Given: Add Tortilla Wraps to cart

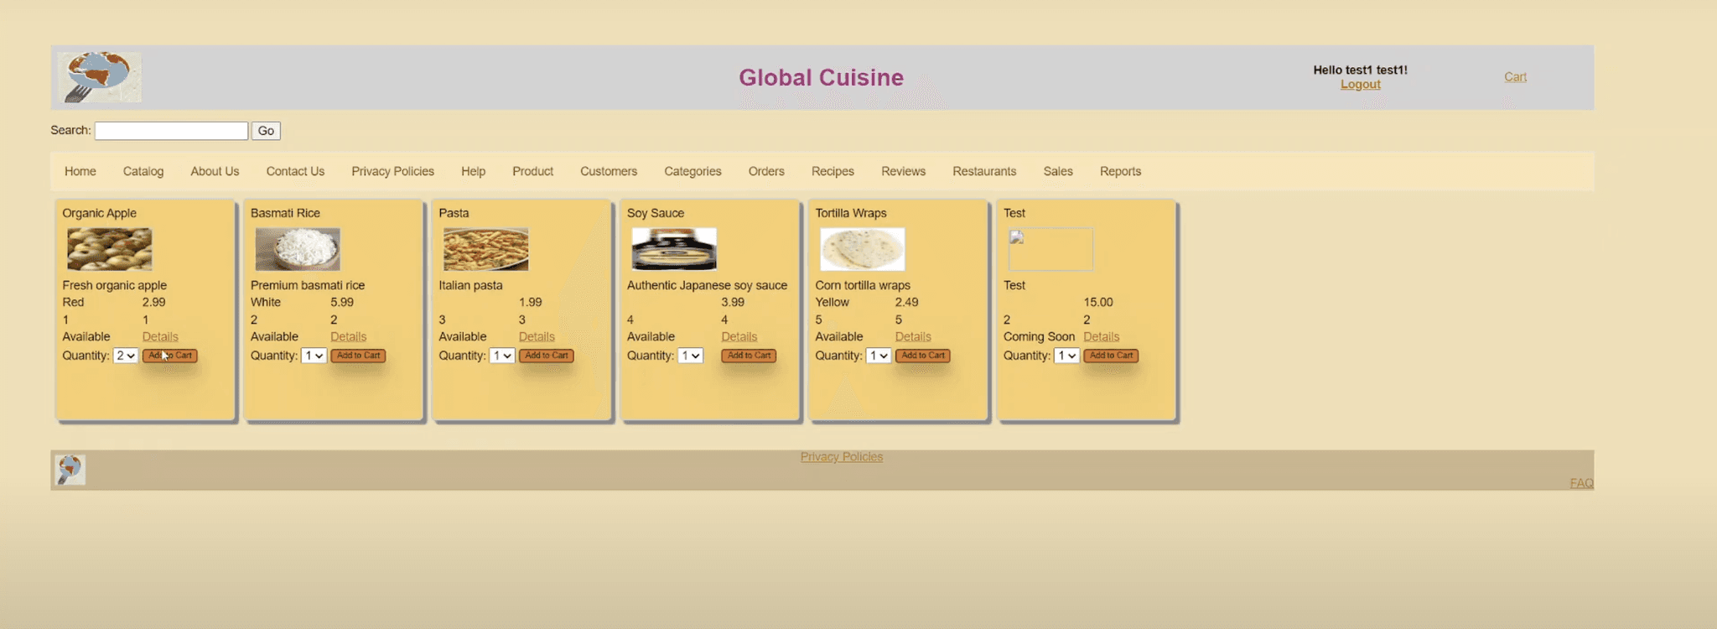Looking at the screenshot, I should [x=923, y=356].
